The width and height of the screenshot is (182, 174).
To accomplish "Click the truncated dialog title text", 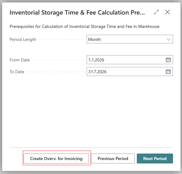I will (x=77, y=12).
